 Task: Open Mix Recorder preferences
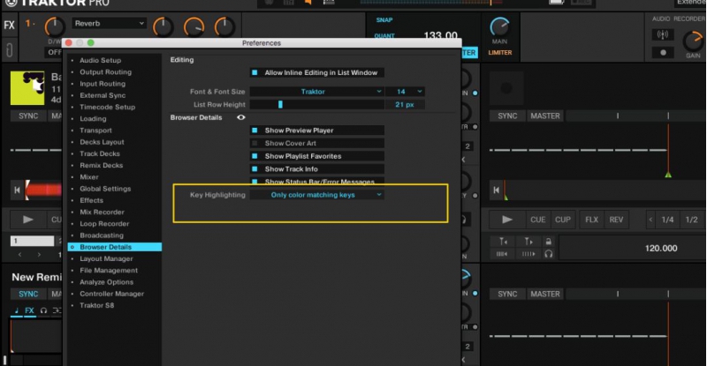click(x=102, y=213)
